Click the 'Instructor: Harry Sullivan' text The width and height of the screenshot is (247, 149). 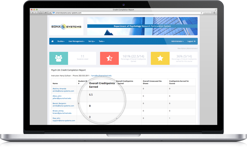click(x=61, y=76)
